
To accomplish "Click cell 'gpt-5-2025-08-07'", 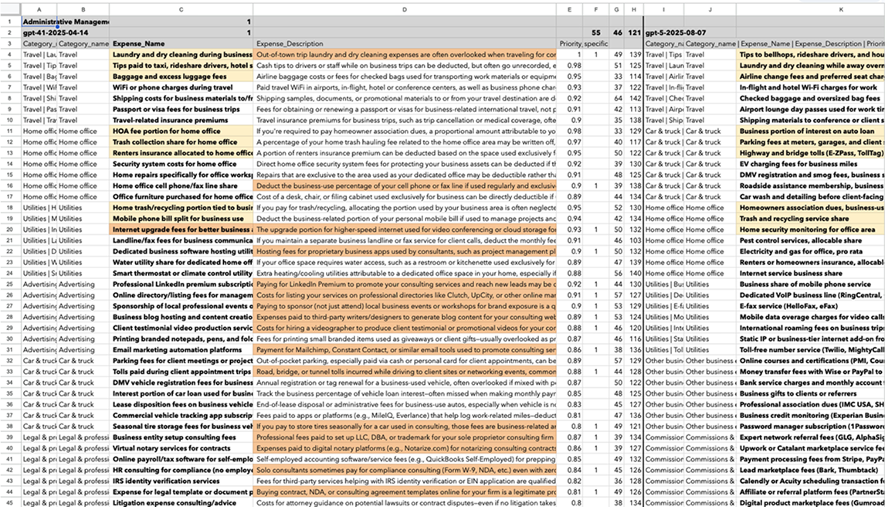I will click(676, 32).
